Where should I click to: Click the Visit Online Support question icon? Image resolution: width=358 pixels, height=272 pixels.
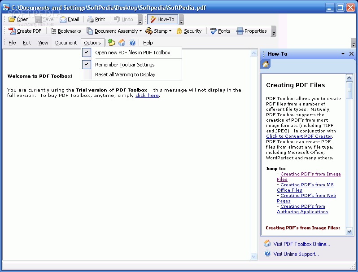(267, 254)
